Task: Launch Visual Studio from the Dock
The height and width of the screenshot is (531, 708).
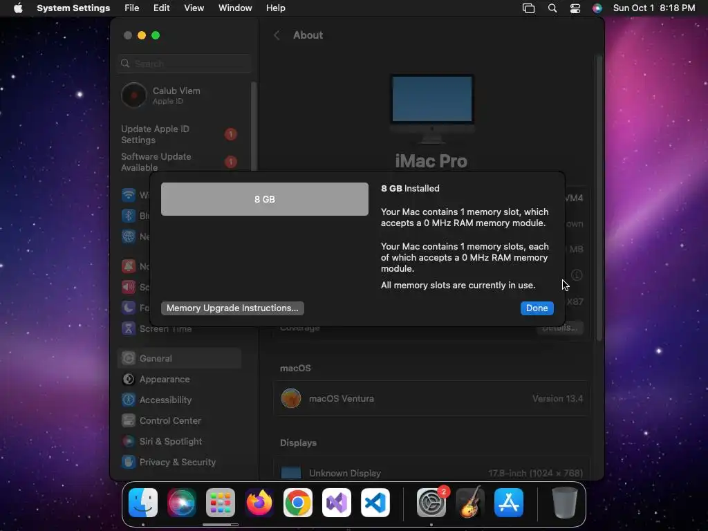Action: click(x=337, y=503)
